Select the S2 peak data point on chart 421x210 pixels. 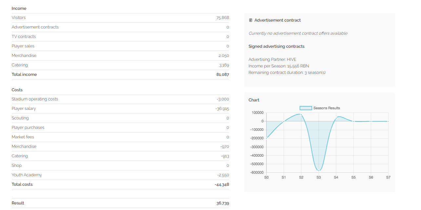pyautogui.click(x=301, y=114)
